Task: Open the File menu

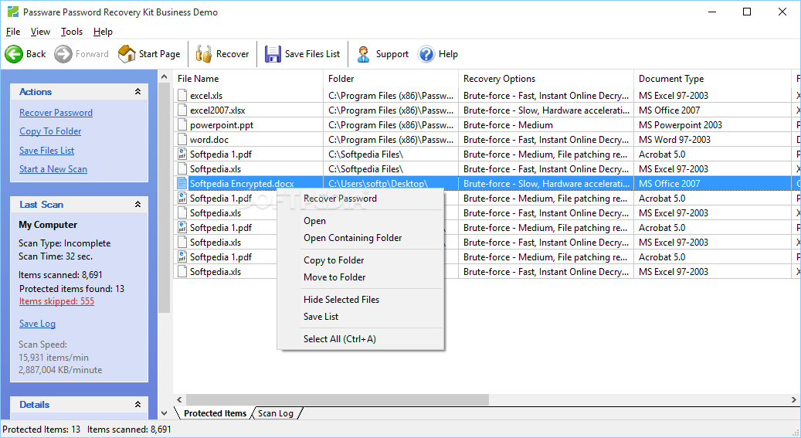Action: (13, 32)
